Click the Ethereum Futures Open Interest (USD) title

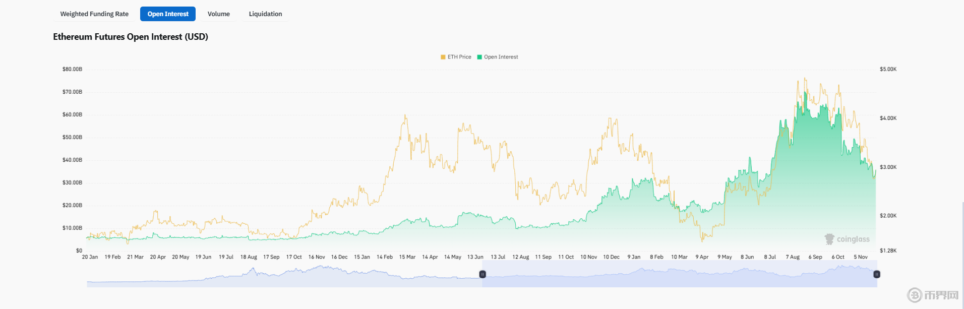click(x=131, y=37)
